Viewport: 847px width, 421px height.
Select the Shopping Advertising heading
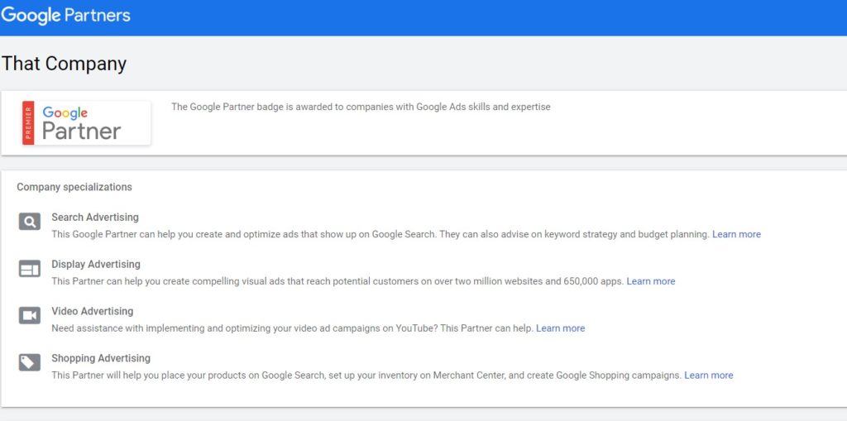click(x=101, y=358)
